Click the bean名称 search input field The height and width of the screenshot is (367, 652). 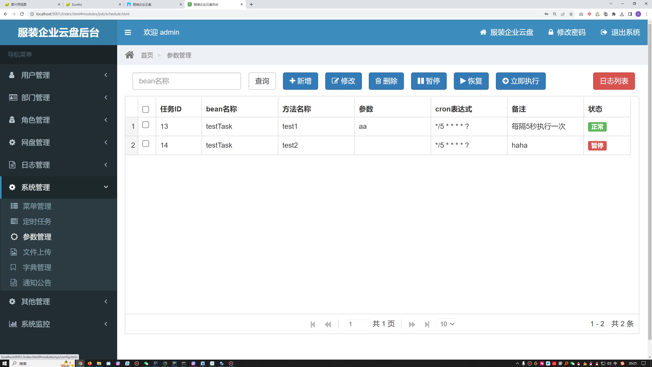[187, 81]
